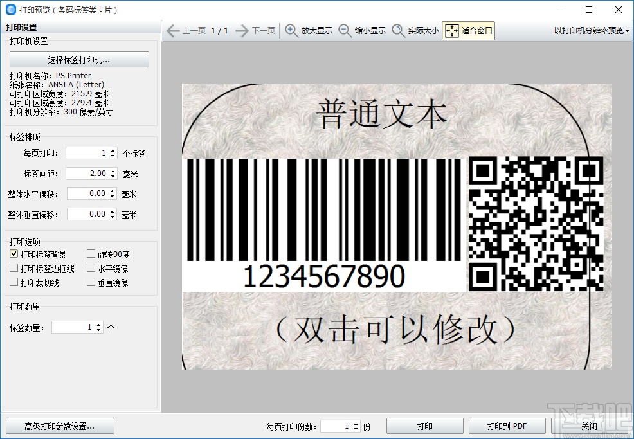Click 打印到 PDF button
This screenshot has height=439, width=634.
pyautogui.click(x=507, y=426)
